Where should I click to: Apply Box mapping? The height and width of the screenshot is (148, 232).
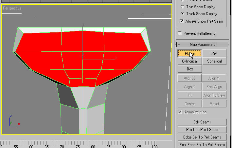pyautogui.click(x=190, y=69)
